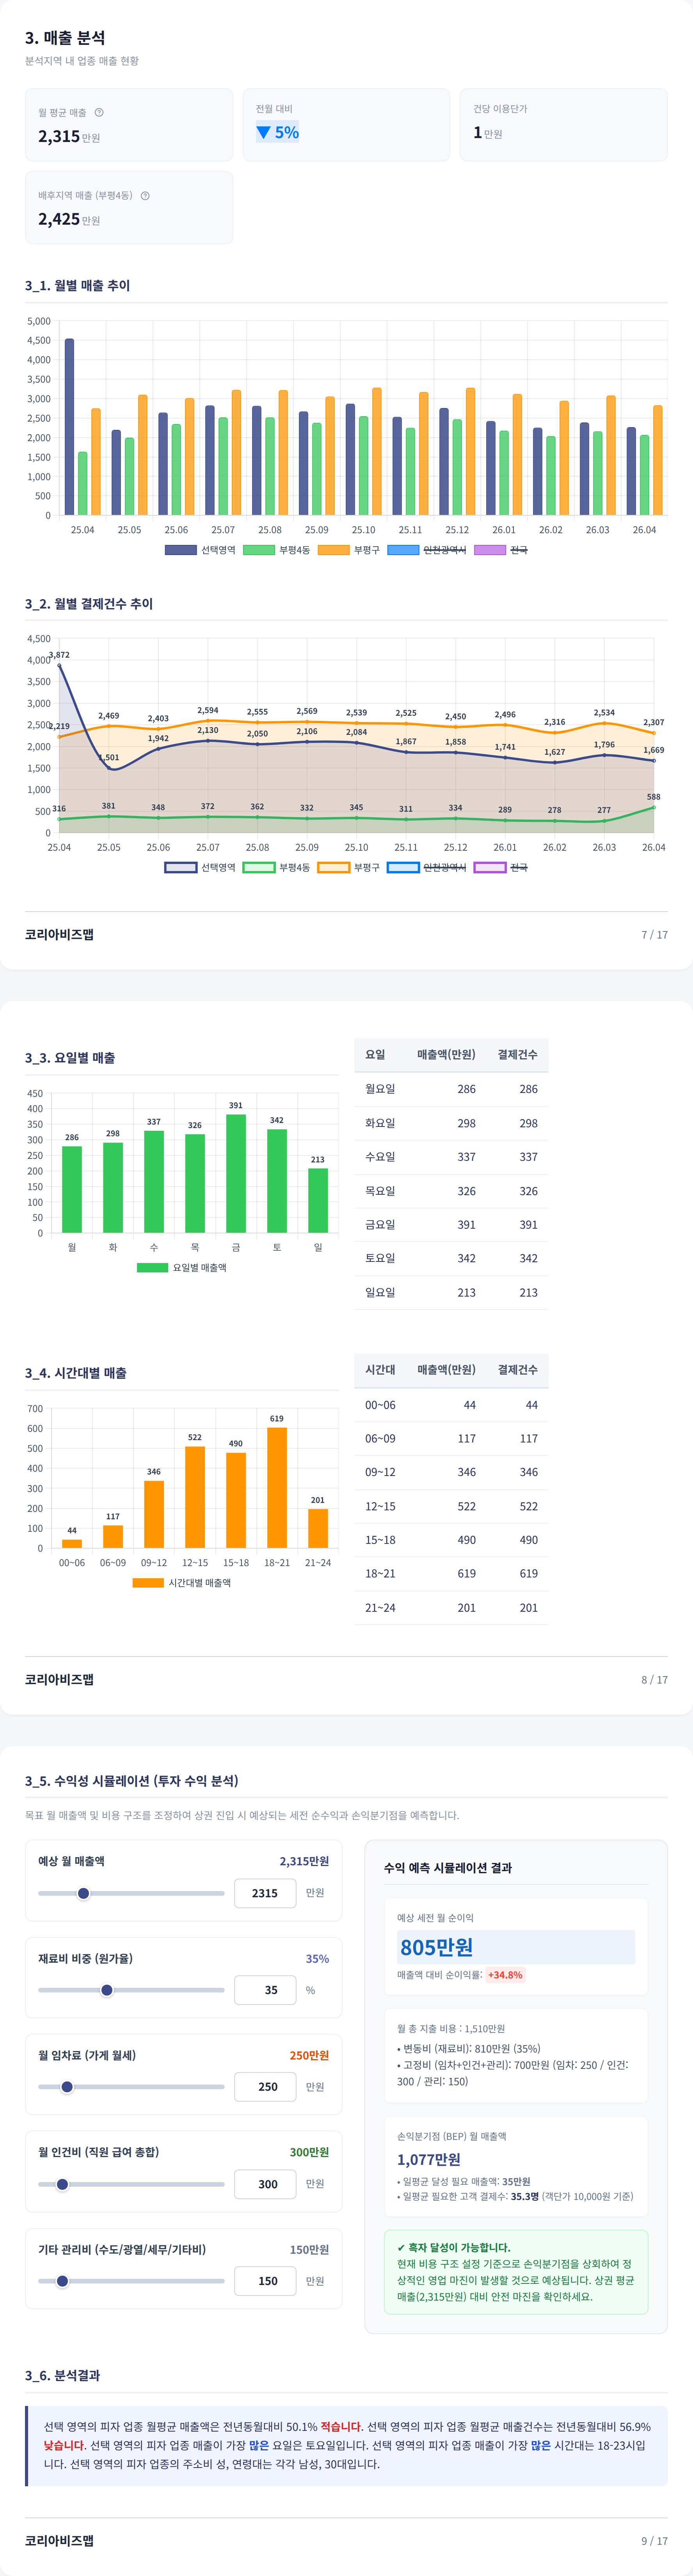Select the 토요일 row label
The image size is (693, 2576).
point(380,1258)
